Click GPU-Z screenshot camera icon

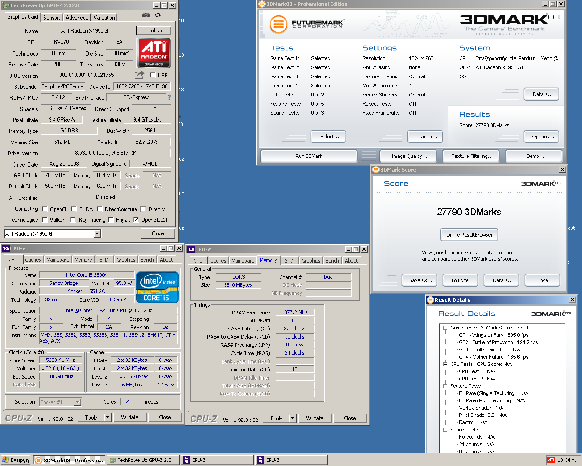tap(145, 15)
